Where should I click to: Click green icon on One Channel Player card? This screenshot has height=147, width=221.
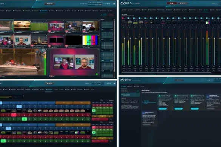pos(160,96)
